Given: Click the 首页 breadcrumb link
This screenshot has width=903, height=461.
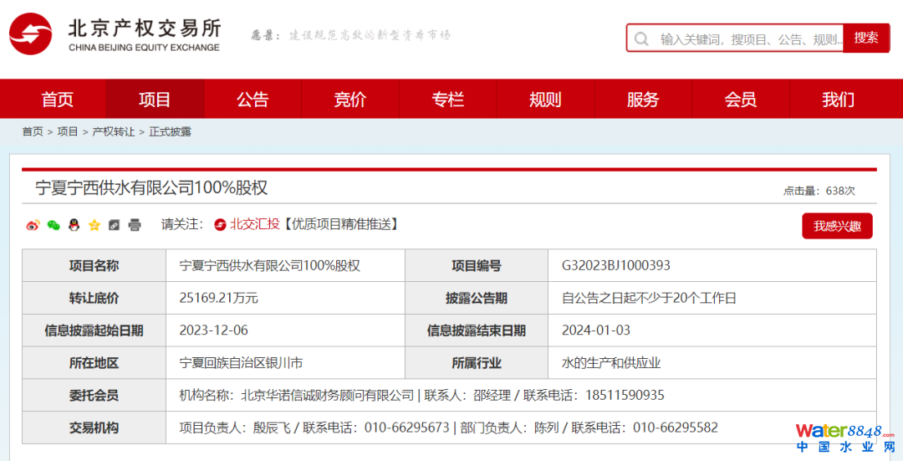Looking at the screenshot, I should pyautogui.click(x=33, y=132).
